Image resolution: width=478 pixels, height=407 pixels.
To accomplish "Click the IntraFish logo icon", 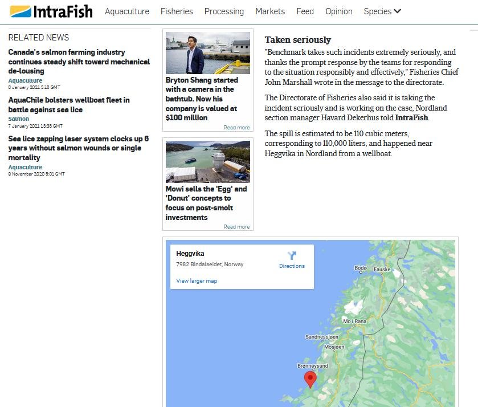I will pos(22,10).
